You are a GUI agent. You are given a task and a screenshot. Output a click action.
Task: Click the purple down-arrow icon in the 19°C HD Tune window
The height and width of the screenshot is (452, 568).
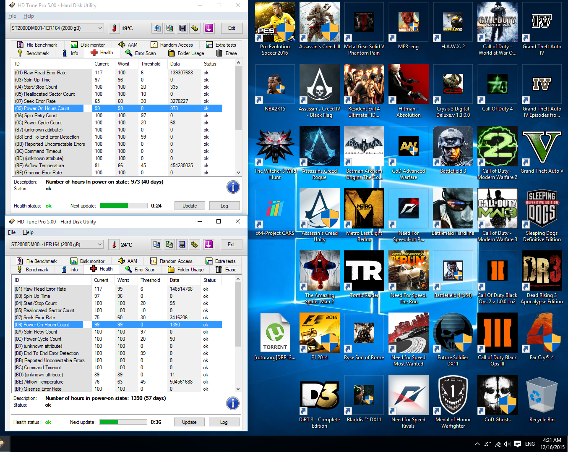209,28
